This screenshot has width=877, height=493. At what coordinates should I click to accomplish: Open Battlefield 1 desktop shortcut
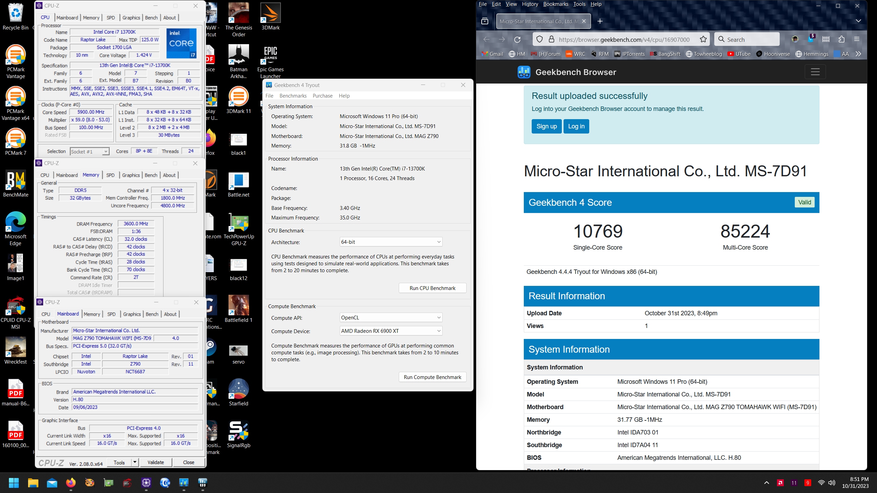point(238,309)
